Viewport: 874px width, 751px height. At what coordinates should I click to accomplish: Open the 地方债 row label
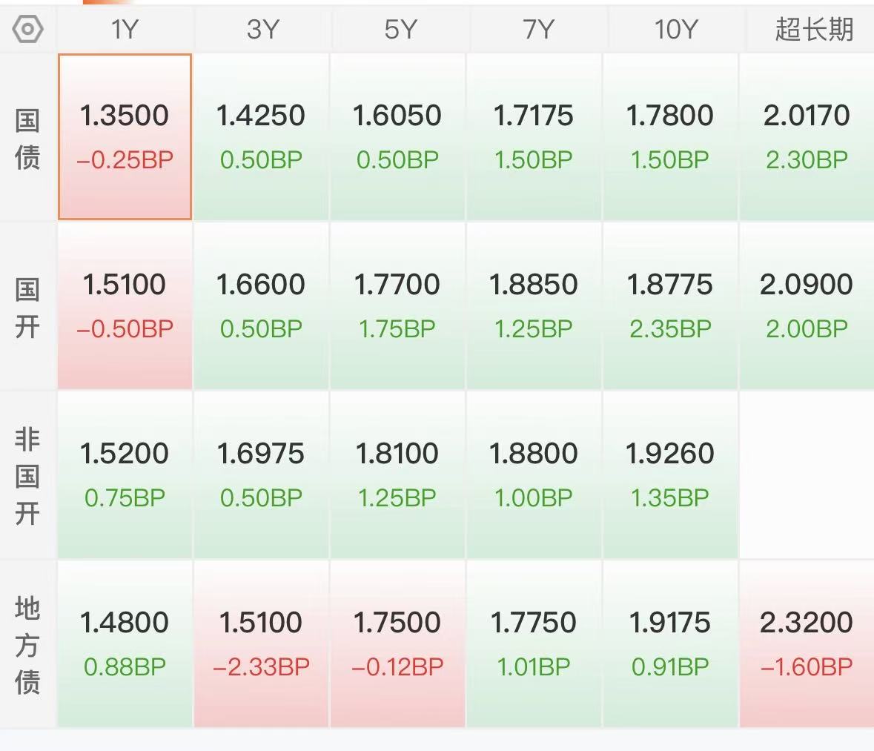[27, 645]
